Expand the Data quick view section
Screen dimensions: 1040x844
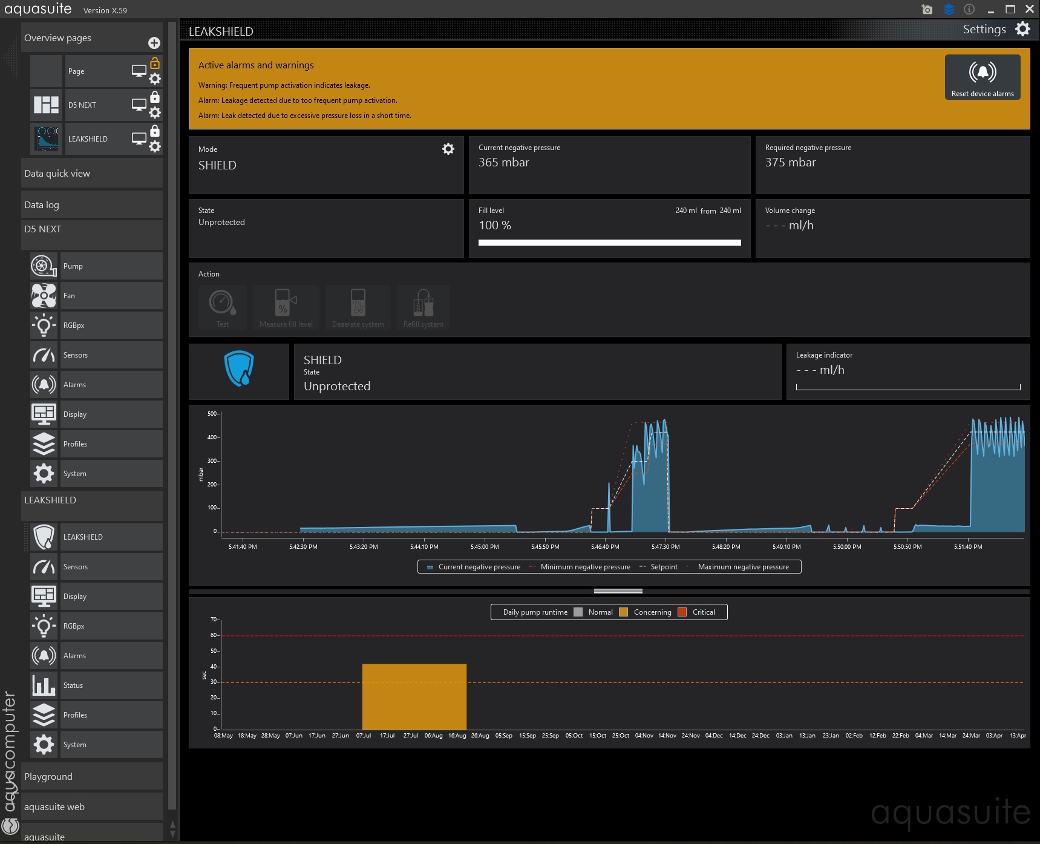[91, 174]
